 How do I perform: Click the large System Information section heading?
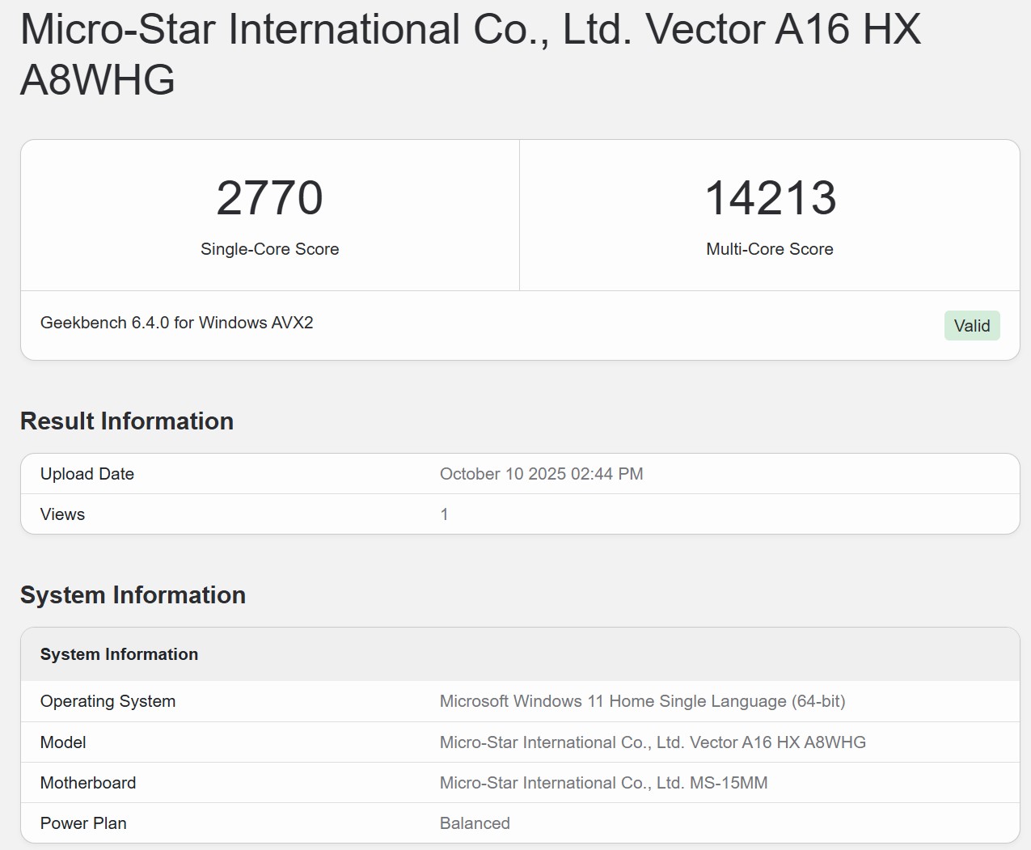133,595
